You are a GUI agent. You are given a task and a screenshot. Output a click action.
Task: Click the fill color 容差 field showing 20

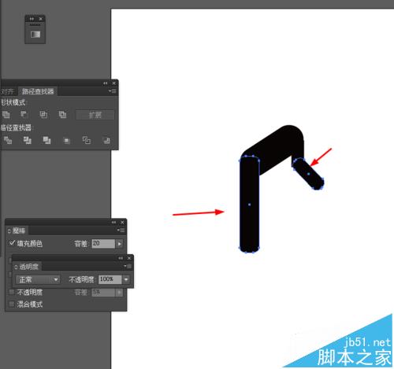click(103, 244)
